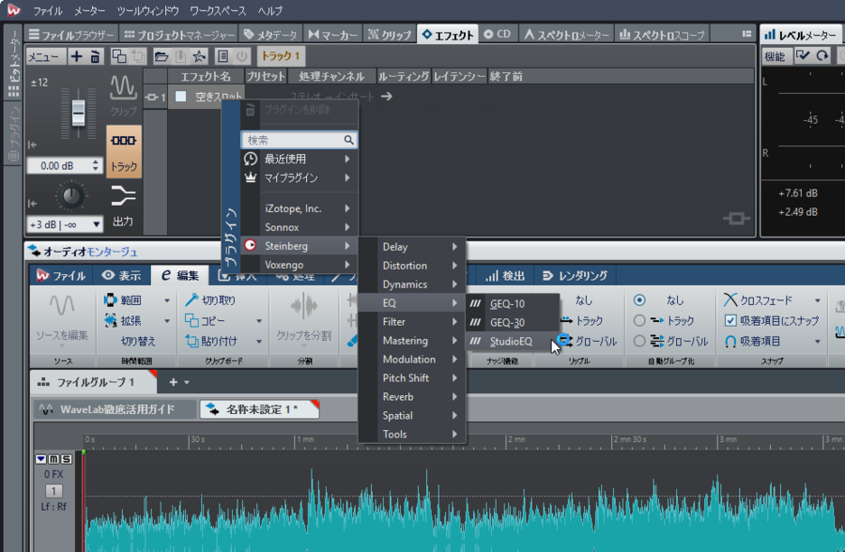
Task: Open the クロスフェード dropdown arrow
Action: tap(818, 300)
